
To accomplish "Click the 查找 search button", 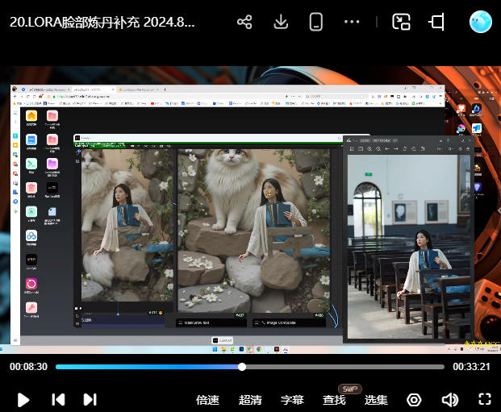I will 334,400.
